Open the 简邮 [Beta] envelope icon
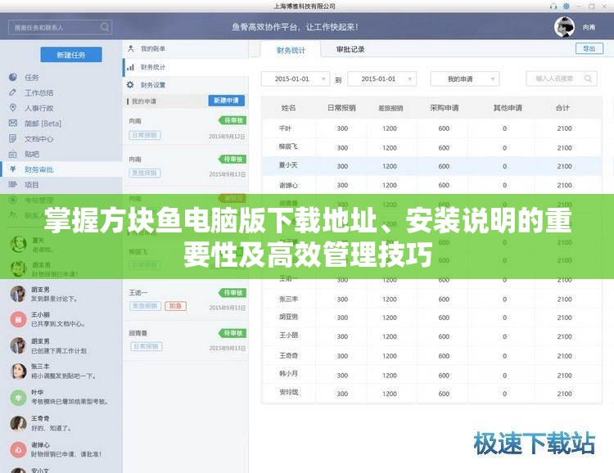 point(13,123)
